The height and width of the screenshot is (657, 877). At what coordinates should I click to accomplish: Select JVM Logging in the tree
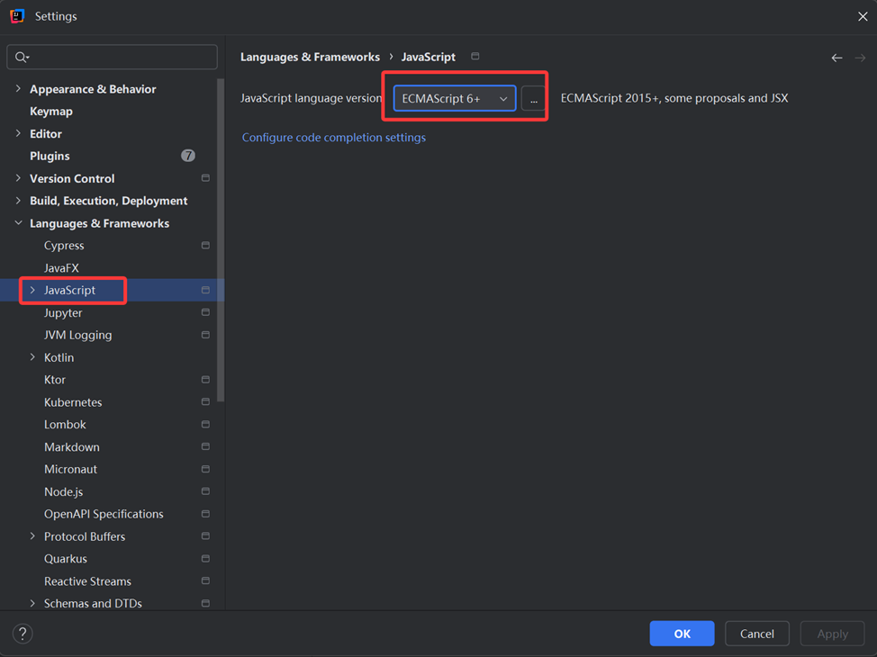[x=77, y=335]
